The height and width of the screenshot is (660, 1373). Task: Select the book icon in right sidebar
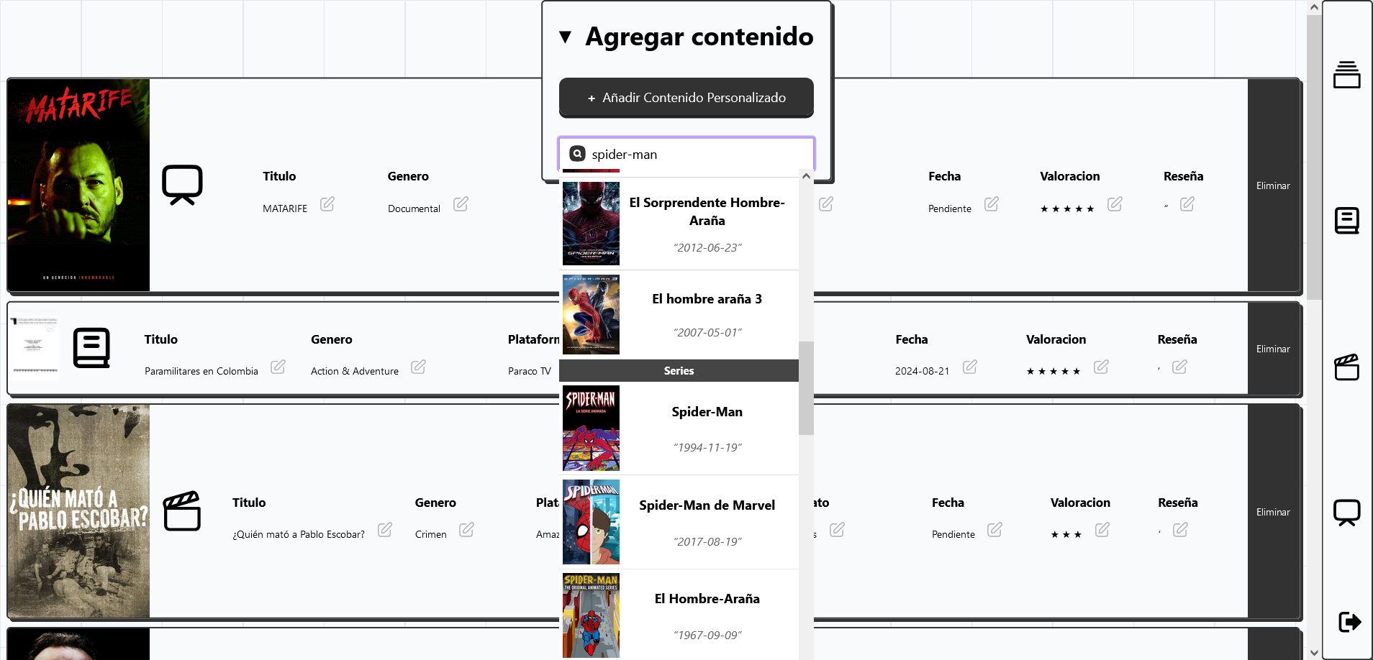tap(1346, 221)
